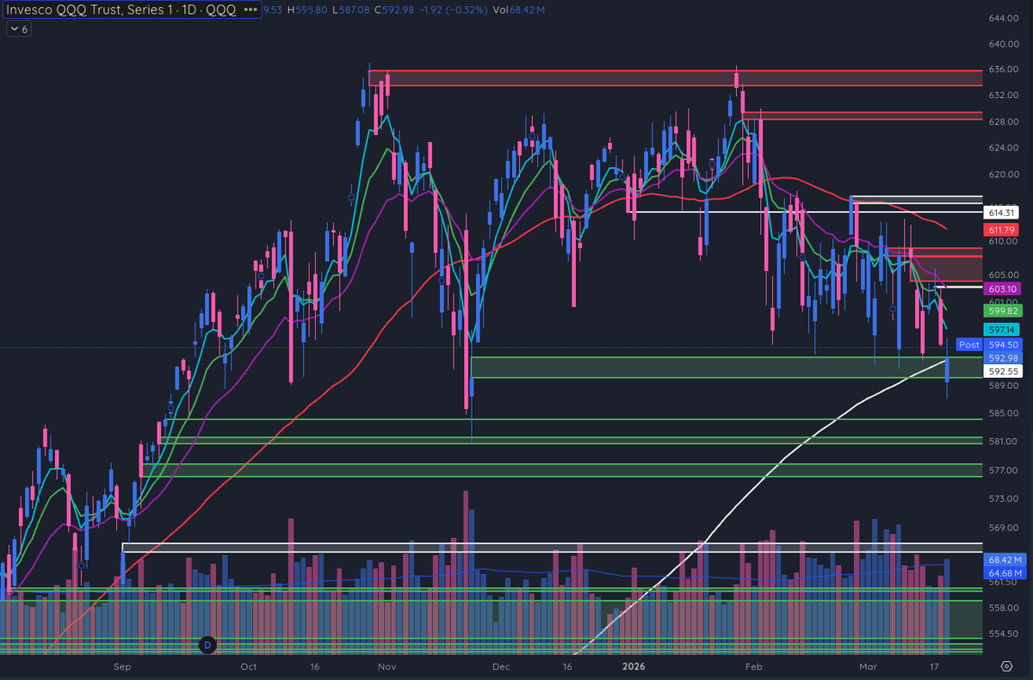Select the 614.31 white level price label
Screen dimensions: 1033x680
tap(999, 212)
